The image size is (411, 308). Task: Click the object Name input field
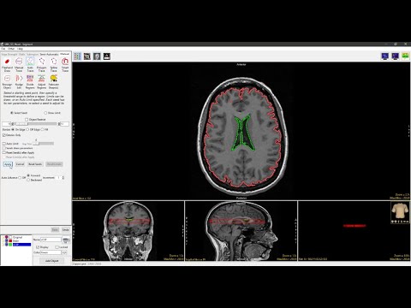point(51,240)
